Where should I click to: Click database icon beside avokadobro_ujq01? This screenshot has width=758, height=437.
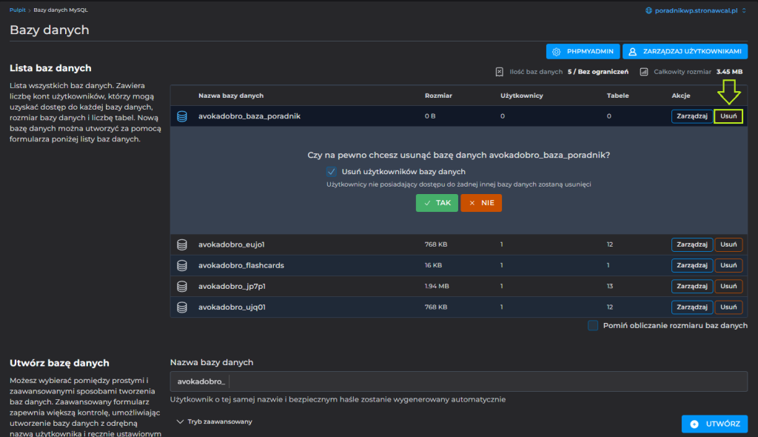click(182, 307)
